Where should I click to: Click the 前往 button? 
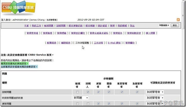pyautogui.click(x=175, y=25)
